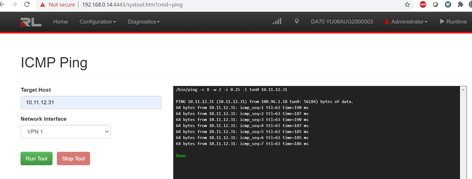Click the output console scroll-up arrow

pos(463,89)
